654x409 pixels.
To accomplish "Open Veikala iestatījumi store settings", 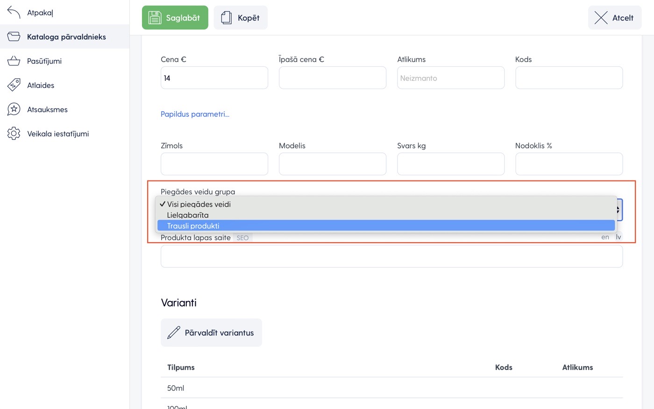I will click(65, 134).
